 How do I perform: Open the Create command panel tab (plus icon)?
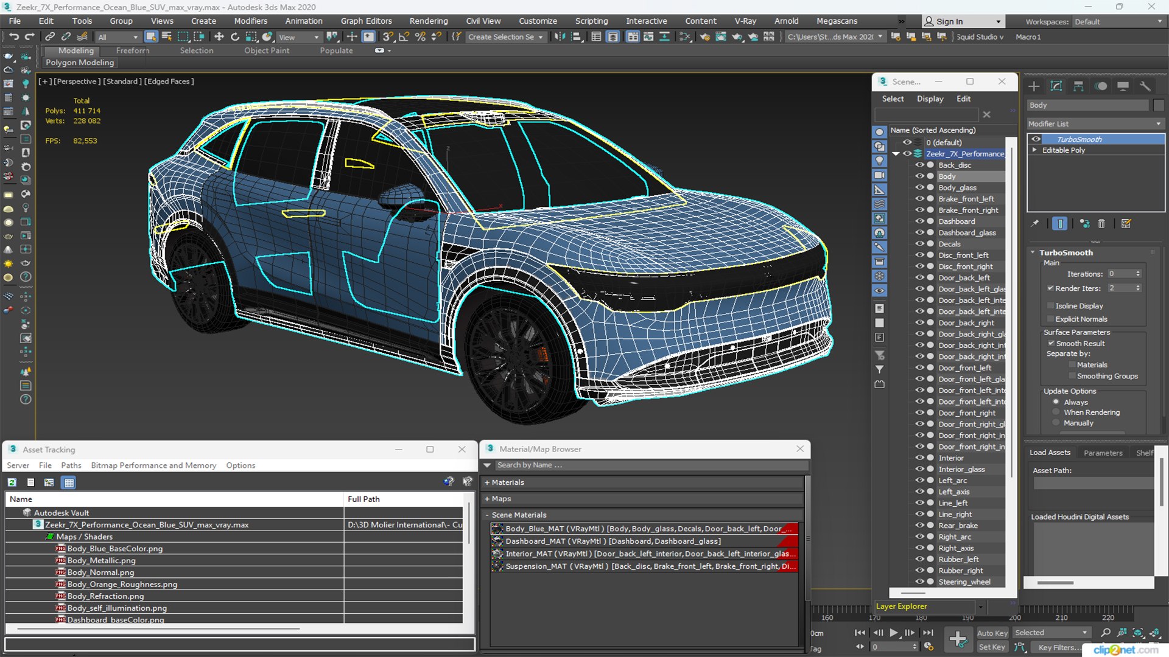click(x=1034, y=86)
